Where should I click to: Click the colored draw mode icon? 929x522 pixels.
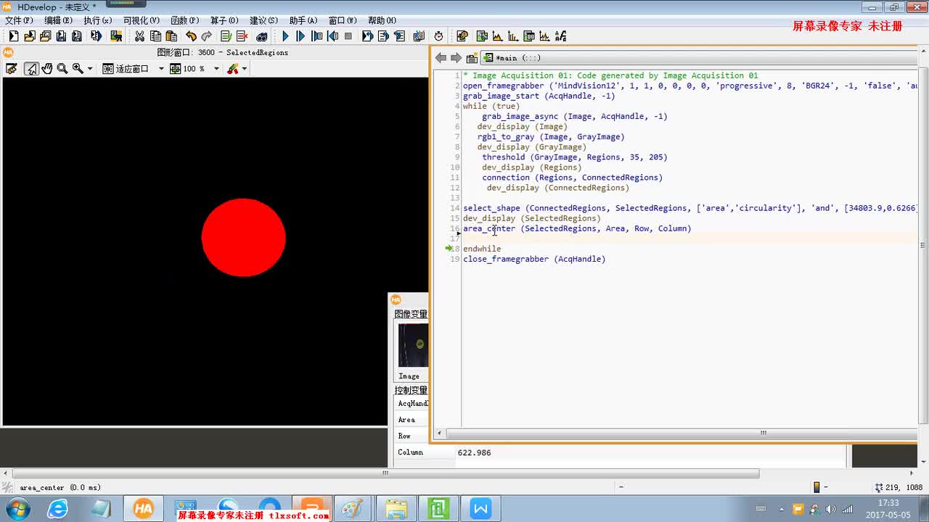[x=233, y=69]
